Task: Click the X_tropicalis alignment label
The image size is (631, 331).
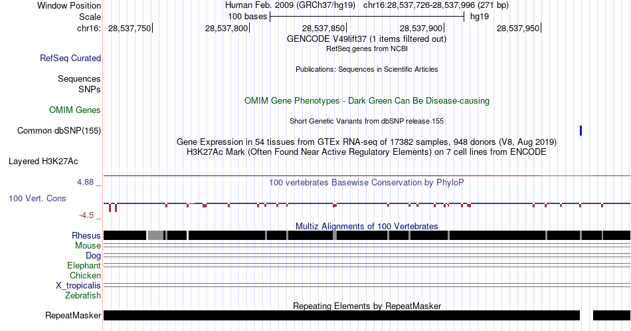Action: pyautogui.click(x=78, y=285)
